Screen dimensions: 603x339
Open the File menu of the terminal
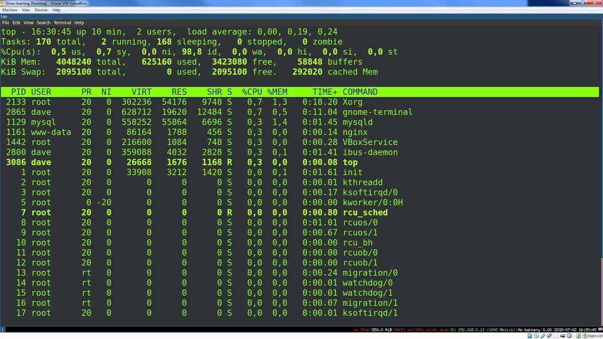tap(6, 22)
